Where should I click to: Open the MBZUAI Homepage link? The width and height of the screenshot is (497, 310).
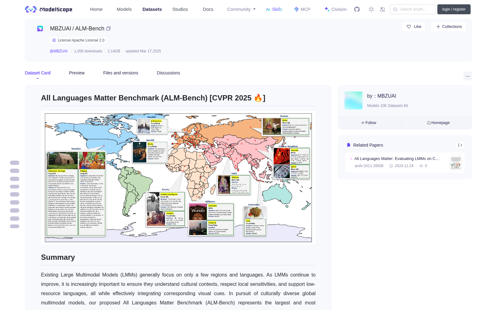[x=438, y=123]
